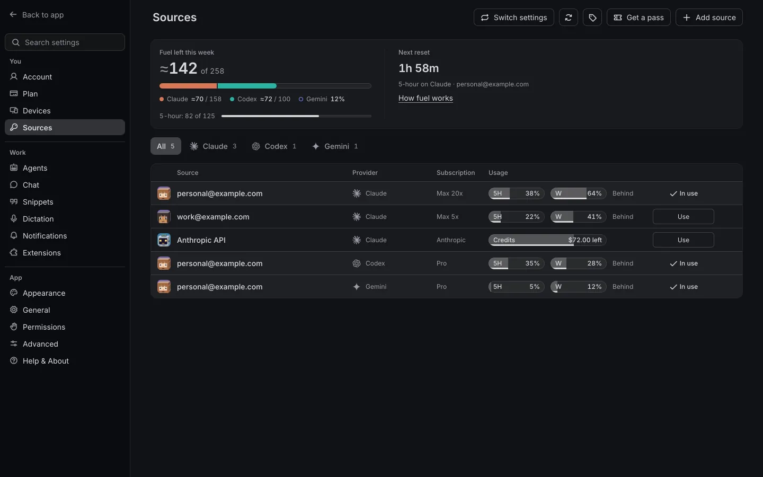Use the Anthropic API source

[684, 240]
